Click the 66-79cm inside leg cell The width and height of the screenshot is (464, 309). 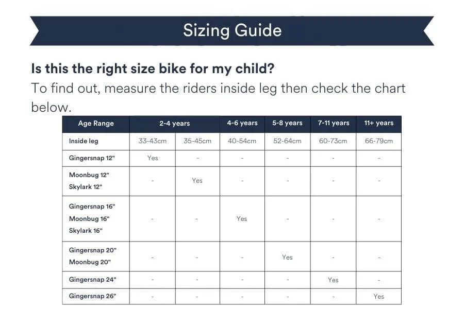click(378, 141)
